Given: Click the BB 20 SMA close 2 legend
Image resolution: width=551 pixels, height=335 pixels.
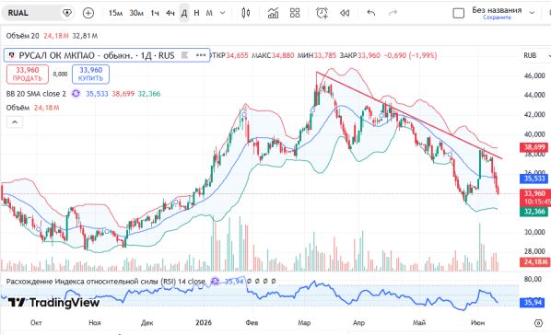Looking at the screenshot, I should tap(36, 94).
